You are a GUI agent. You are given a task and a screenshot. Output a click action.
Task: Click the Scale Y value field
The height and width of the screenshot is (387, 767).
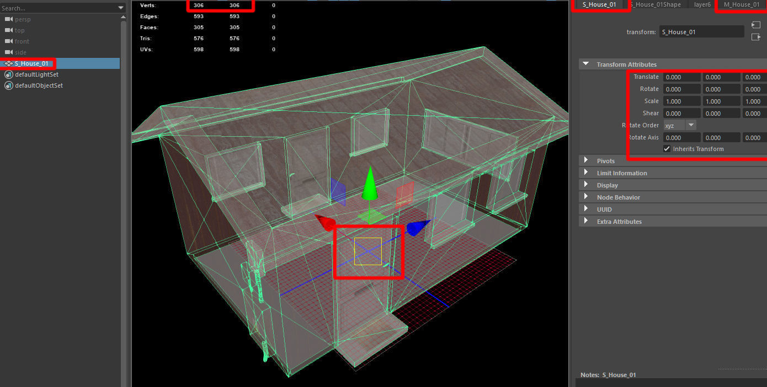(721, 101)
